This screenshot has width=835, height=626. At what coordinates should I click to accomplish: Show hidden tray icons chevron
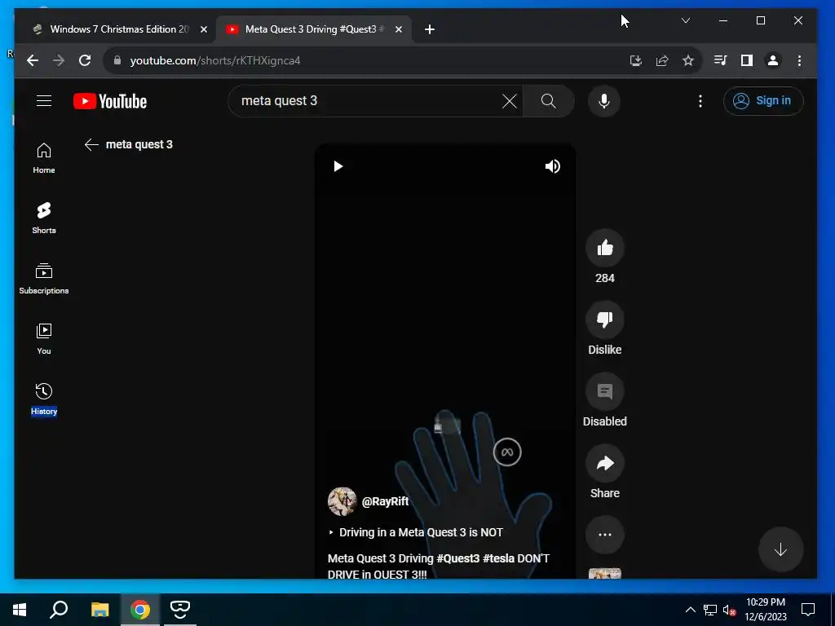click(690, 610)
